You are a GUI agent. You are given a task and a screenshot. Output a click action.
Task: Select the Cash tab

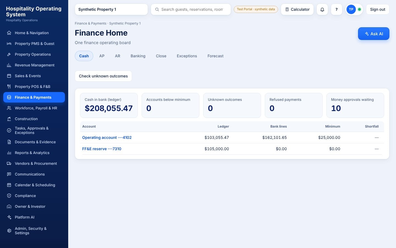pos(84,56)
